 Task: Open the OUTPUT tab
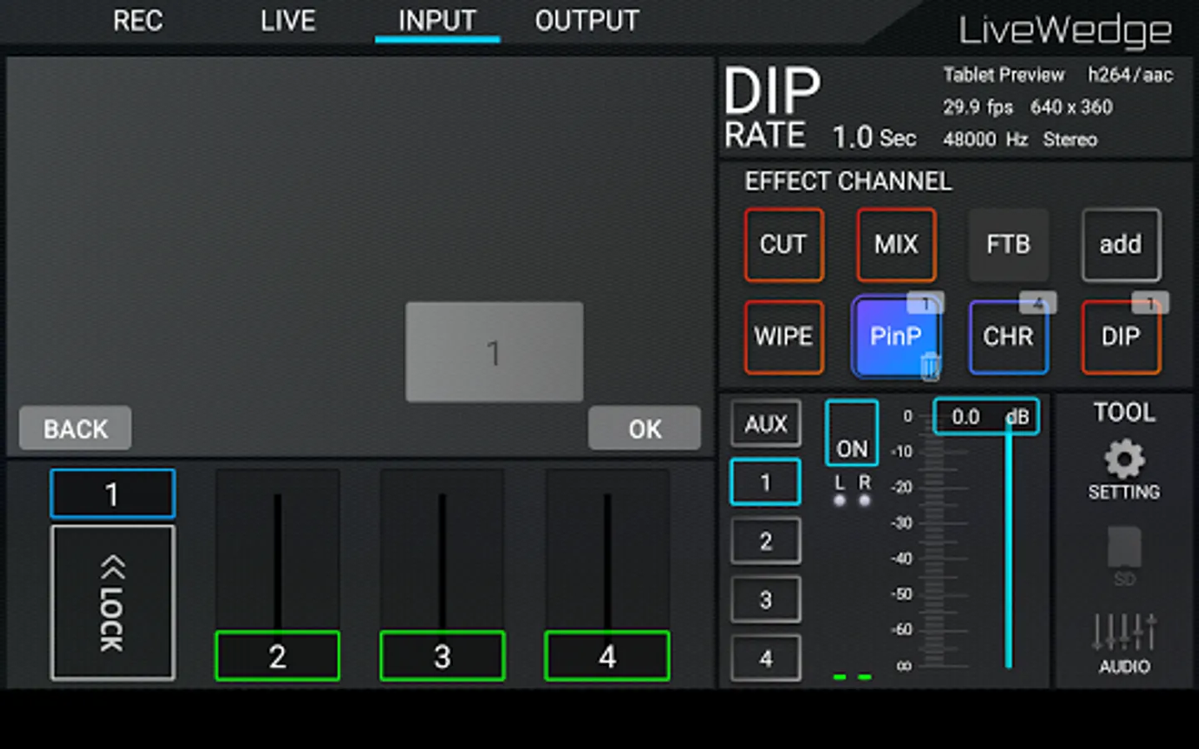(587, 21)
